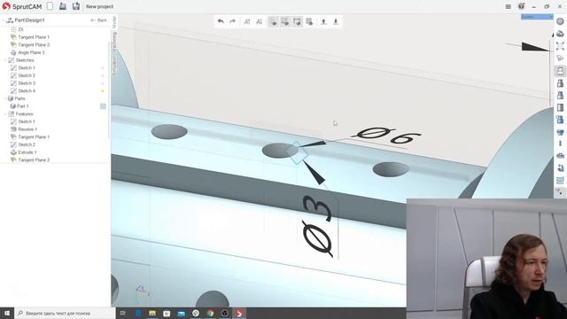Click the rotate view icon in right toolbar
This screenshot has width=567, height=319.
click(560, 167)
